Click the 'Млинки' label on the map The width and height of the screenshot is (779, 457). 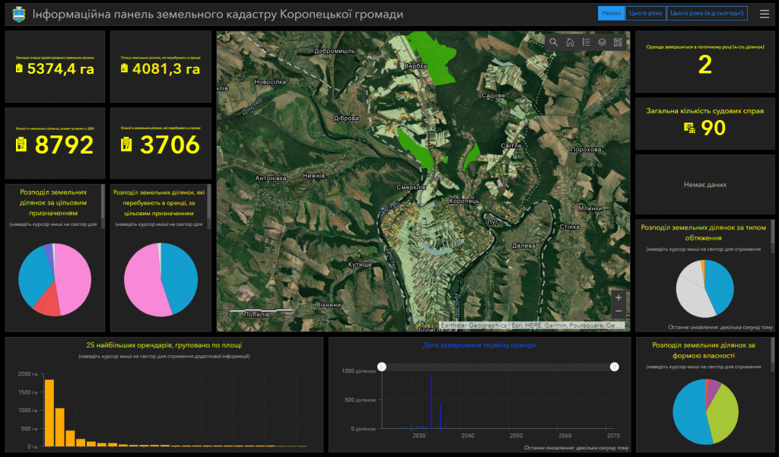(x=590, y=208)
